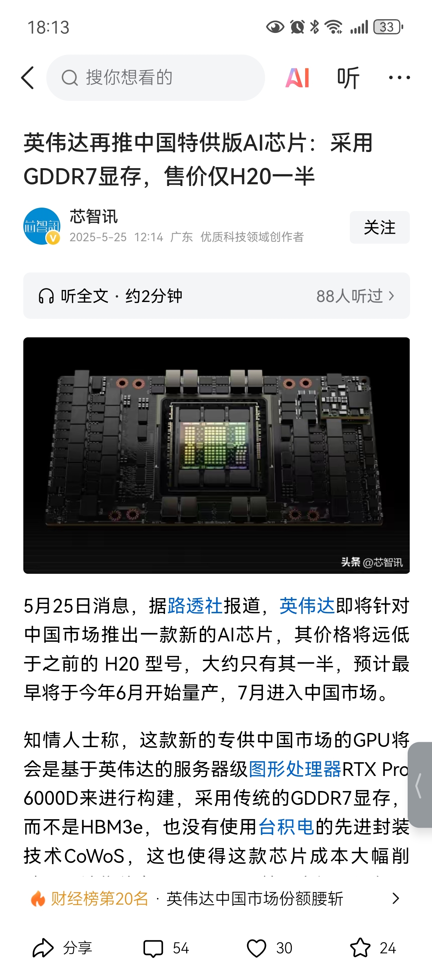The height and width of the screenshot is (976, 432).
Task: Open the 财经榜第20名 trending arrow
Action: coord(396,898)
